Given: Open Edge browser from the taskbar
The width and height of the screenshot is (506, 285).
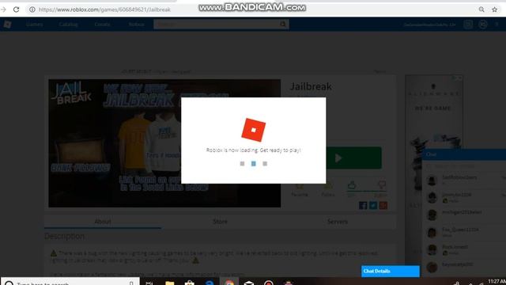Looking at the screenshot, I should point(210,283).
